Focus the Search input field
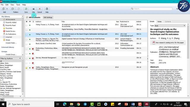This screenshot has height=107, width=190. pos(153,9)
